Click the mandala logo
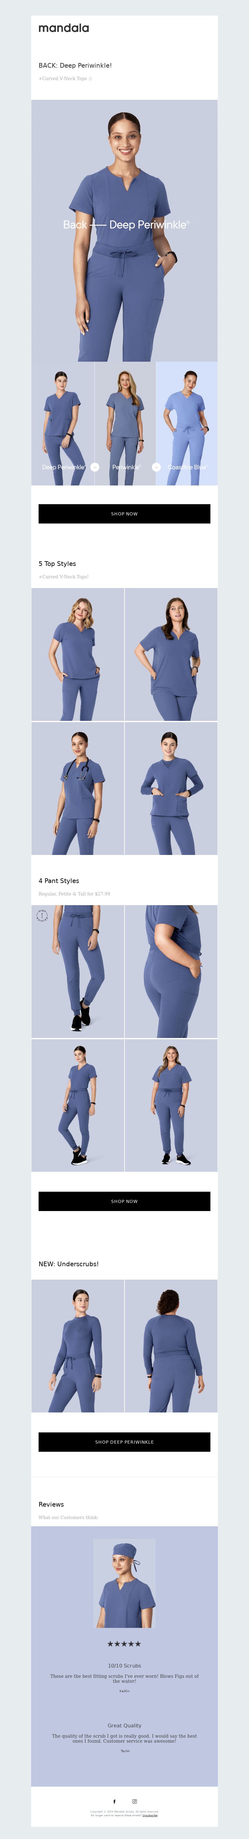This screenshot has width=249, height=1839. (63, 28)
